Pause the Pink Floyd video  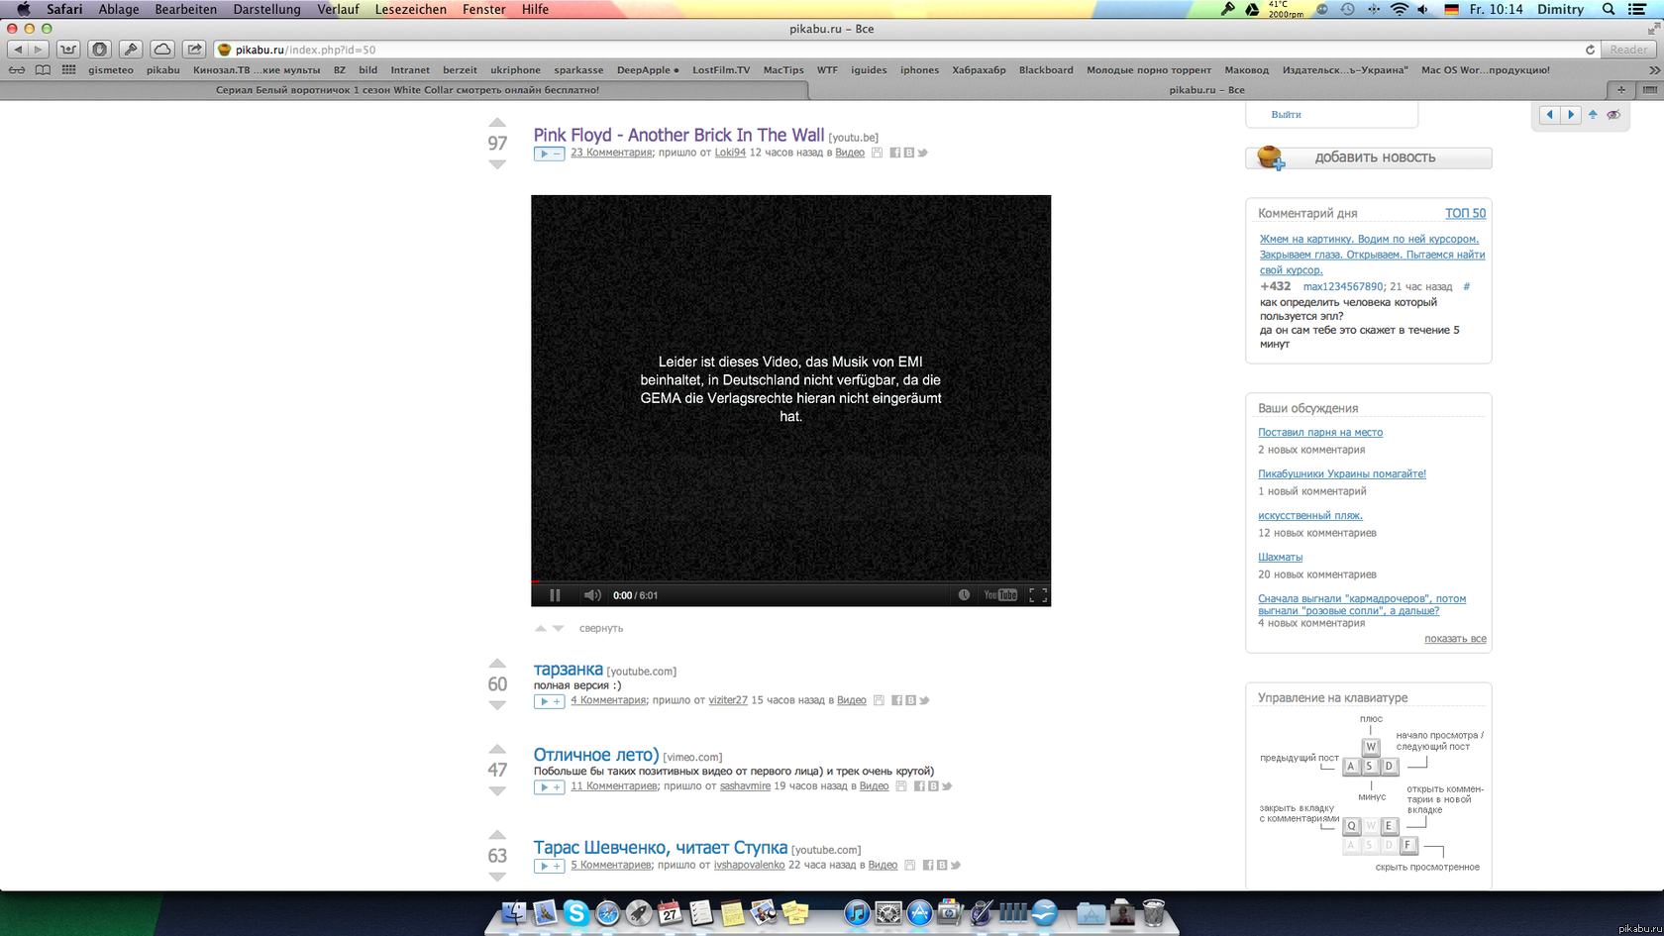point(555,595)
